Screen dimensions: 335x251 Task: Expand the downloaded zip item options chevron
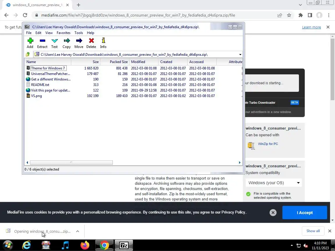(78, 231)
